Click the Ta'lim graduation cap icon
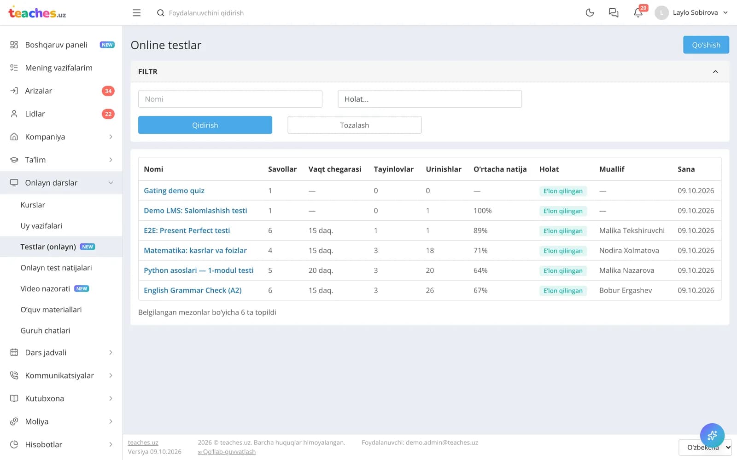 click(14, 160)
